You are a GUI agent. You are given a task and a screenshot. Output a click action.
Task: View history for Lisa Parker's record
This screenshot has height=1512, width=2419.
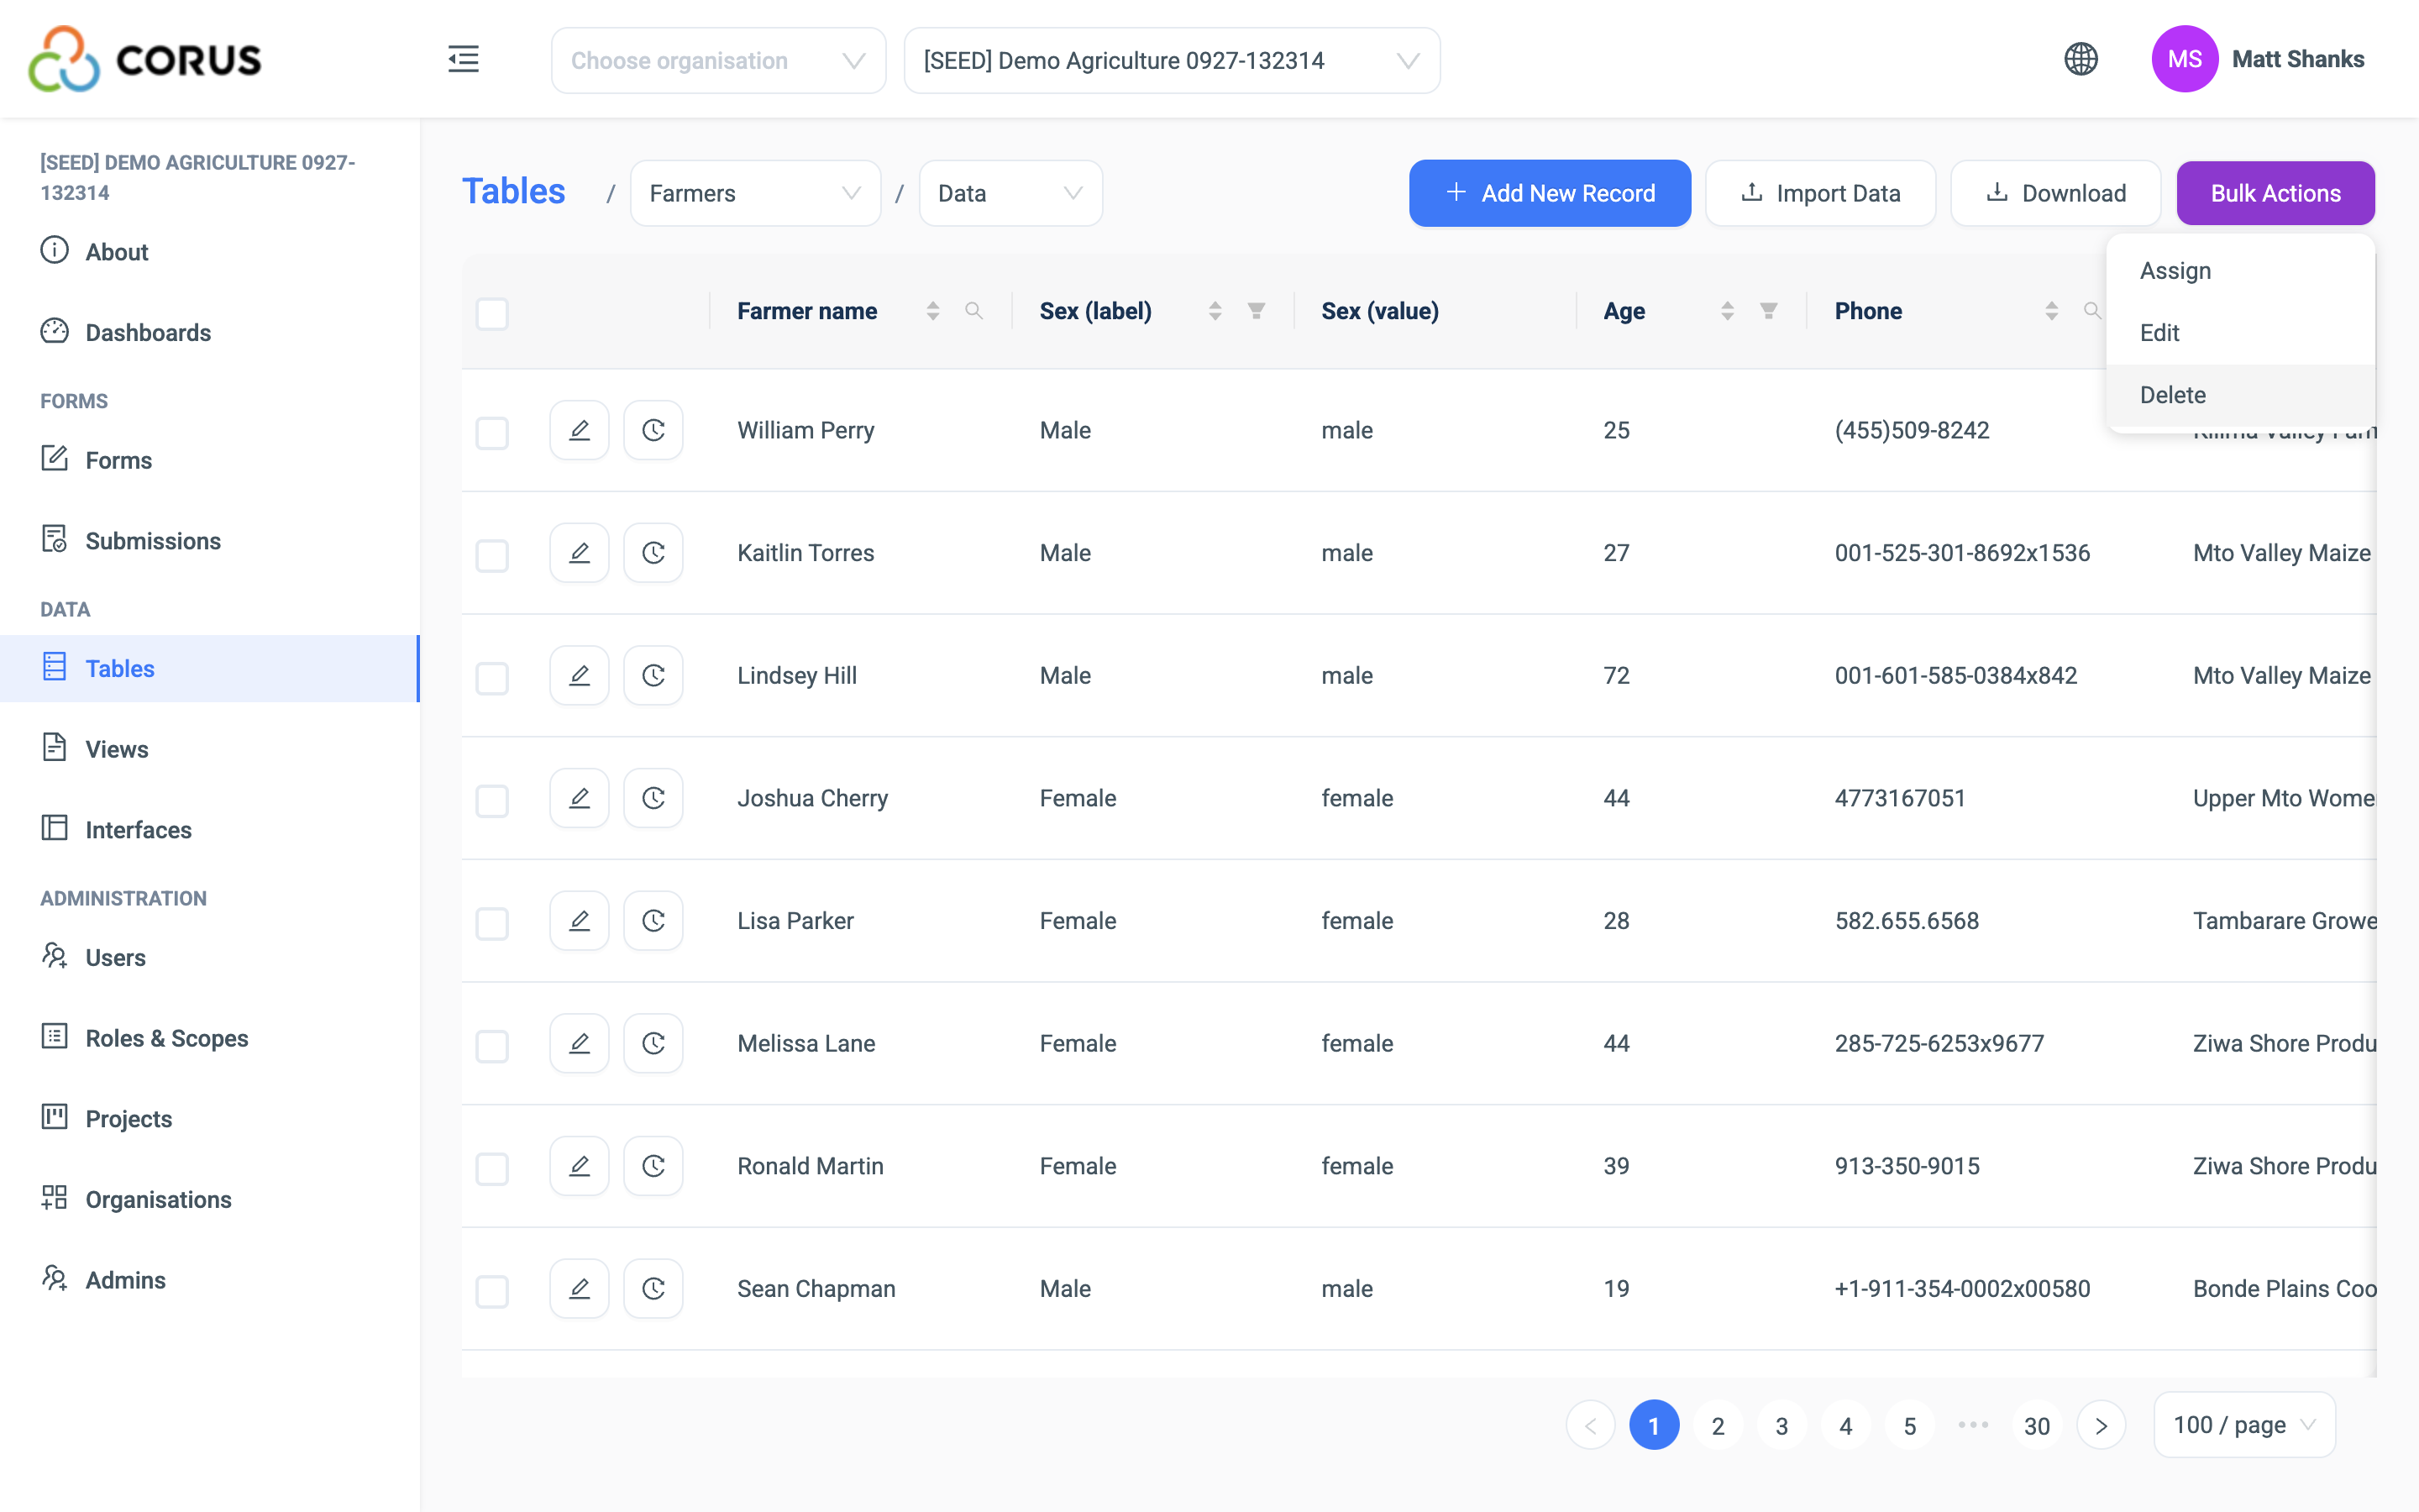pos(653,921)
